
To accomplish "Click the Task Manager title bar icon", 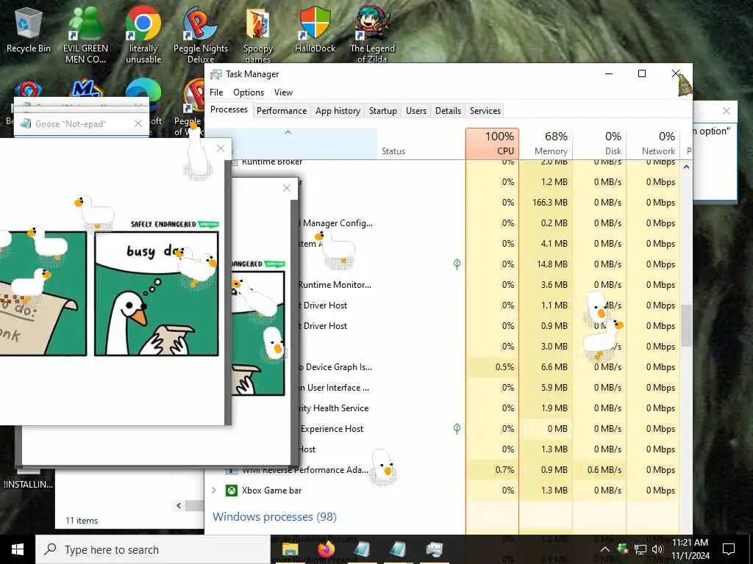I will 216,74.
